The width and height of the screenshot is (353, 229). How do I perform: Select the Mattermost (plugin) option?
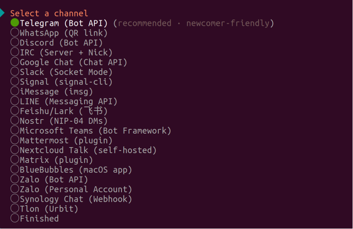(x=15, y=140)
